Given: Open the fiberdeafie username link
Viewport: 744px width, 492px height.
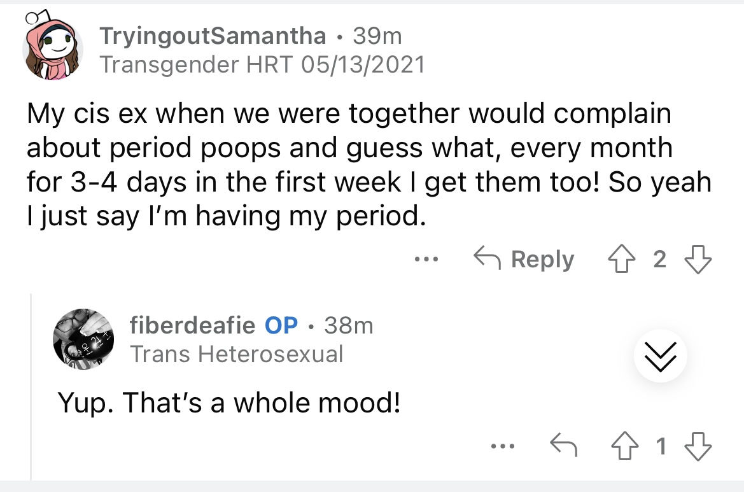Looking at the screenshot, I should (192, 325).
